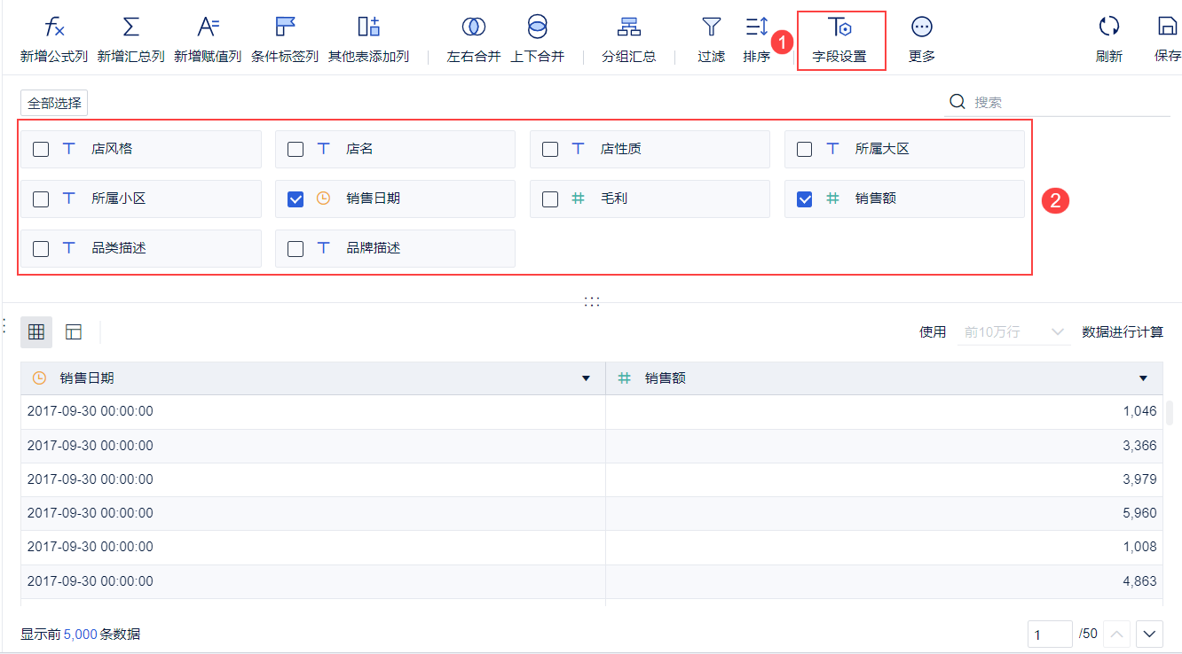Open the 销售日期 column dropdown
Viewport: 1182px width, 654px height.
585,378
